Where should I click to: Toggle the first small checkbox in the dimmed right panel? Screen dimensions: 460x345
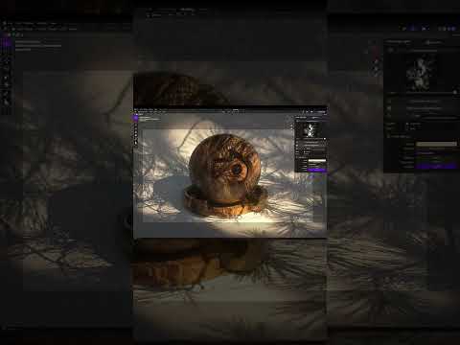[407, 124]
